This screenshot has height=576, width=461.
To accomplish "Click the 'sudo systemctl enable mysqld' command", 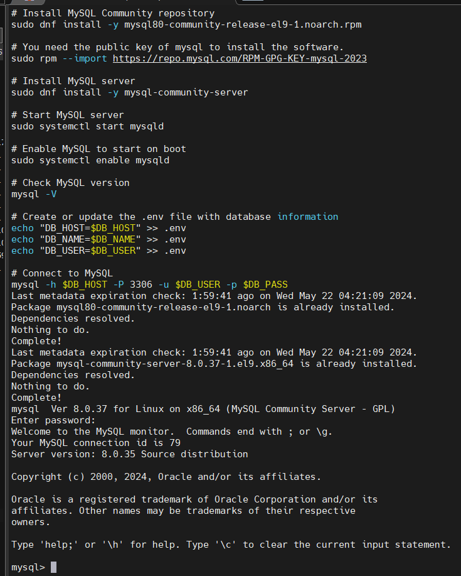I will point(90,160).
